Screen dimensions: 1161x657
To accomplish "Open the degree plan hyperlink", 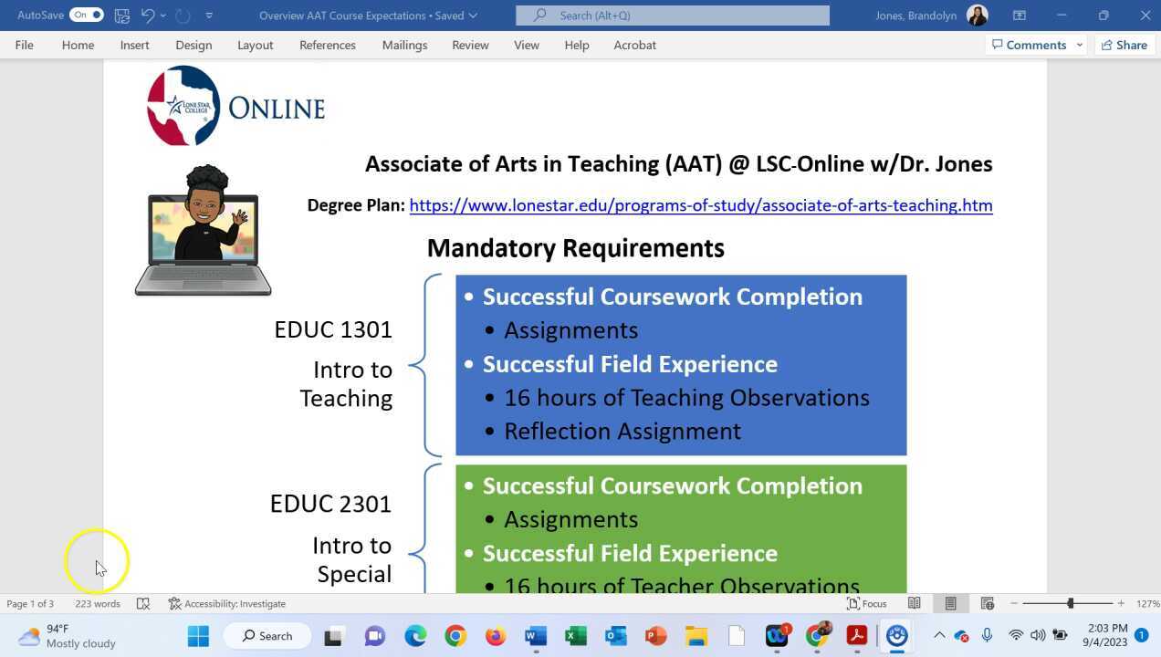I will (x=701, y=205).
